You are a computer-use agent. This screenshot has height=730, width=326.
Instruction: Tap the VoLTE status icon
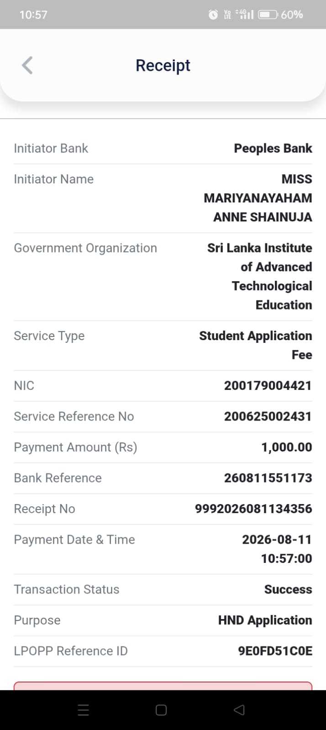coord(227,15)
